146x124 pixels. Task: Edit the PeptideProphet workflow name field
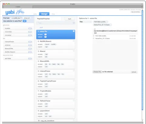click(49, 19)
